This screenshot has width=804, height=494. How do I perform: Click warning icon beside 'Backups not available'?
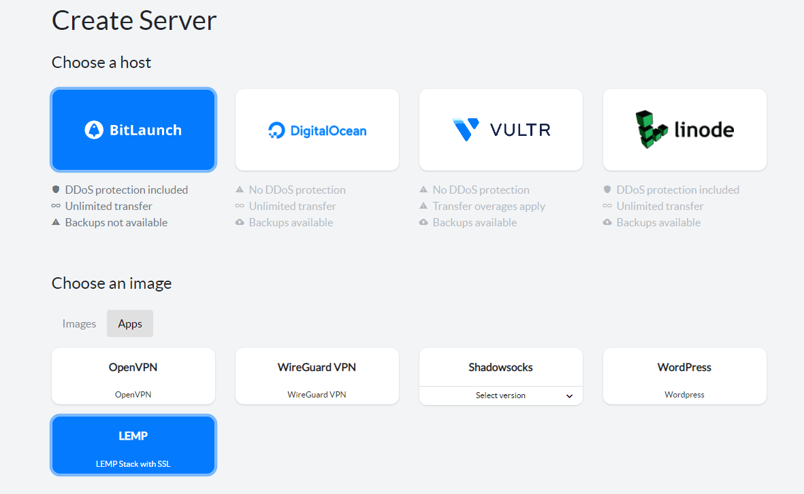pyautogui.click(x=56, y=222)
